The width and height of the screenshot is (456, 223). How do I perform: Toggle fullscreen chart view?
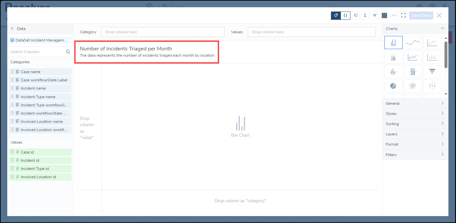403,15
